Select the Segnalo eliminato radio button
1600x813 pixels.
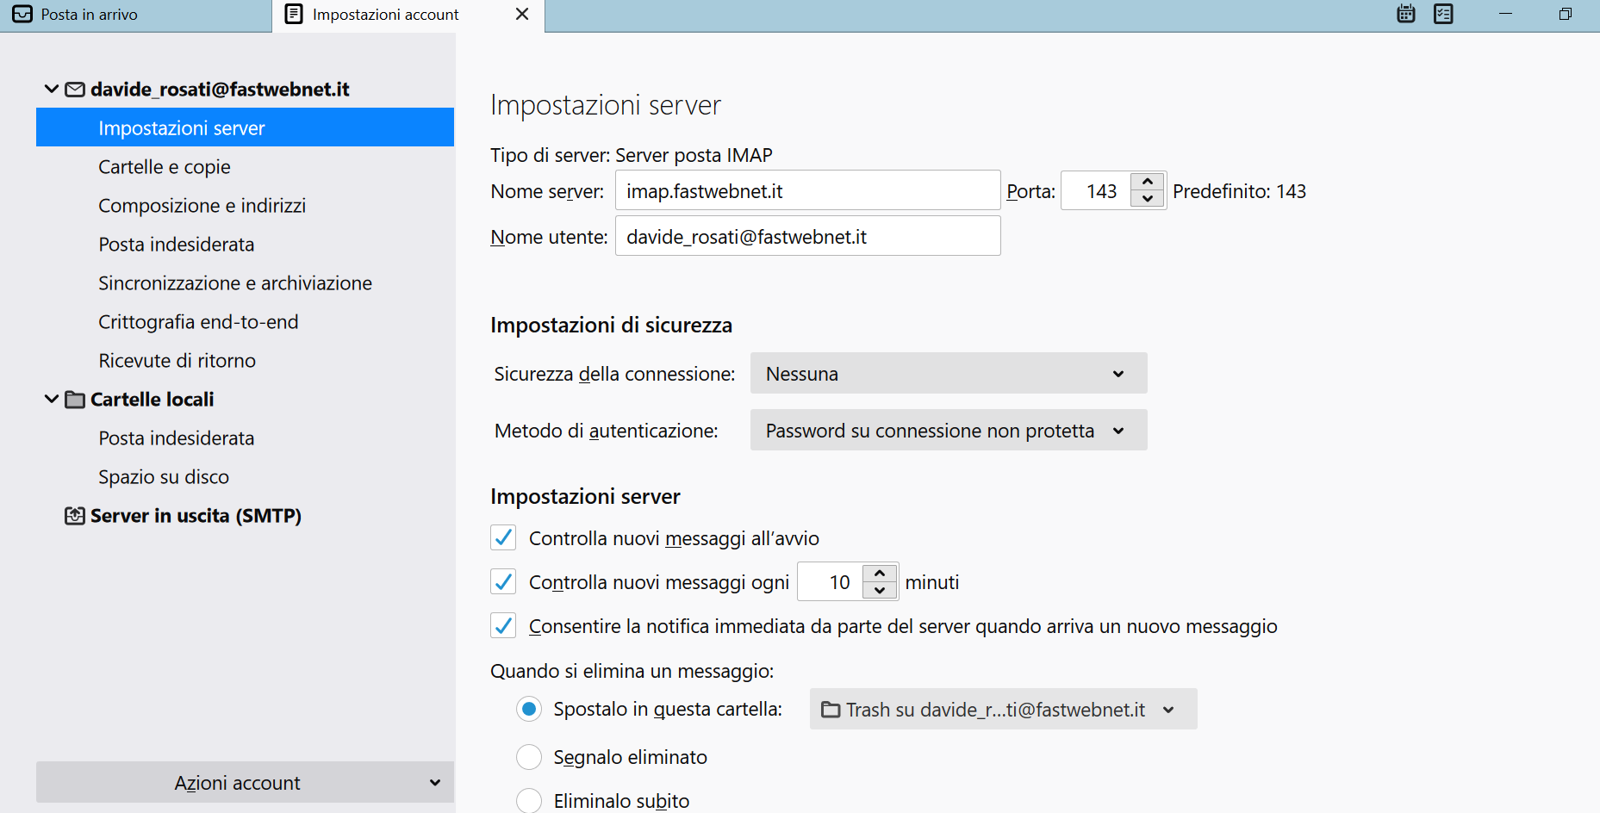[x=529, y=757]
